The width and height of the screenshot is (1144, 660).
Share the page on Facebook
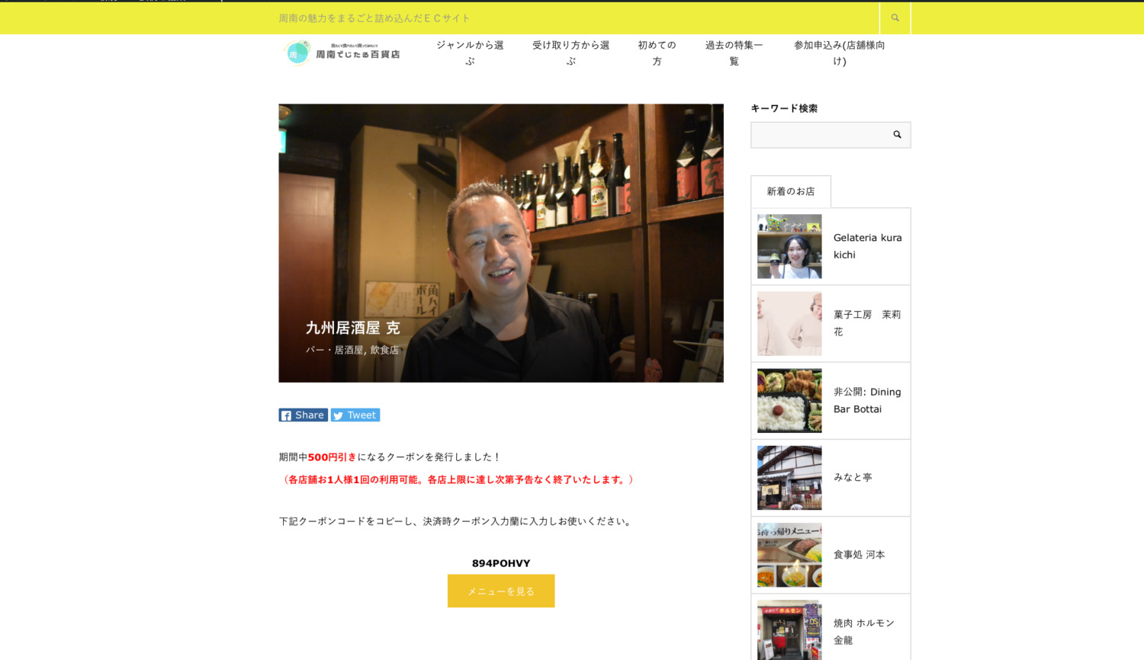coord(303,415)
